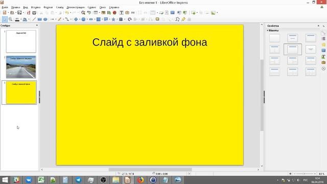Viewport: 327px width, 184px height.
Task: Click the fill color bucket swatch
Action: [25, 19]
